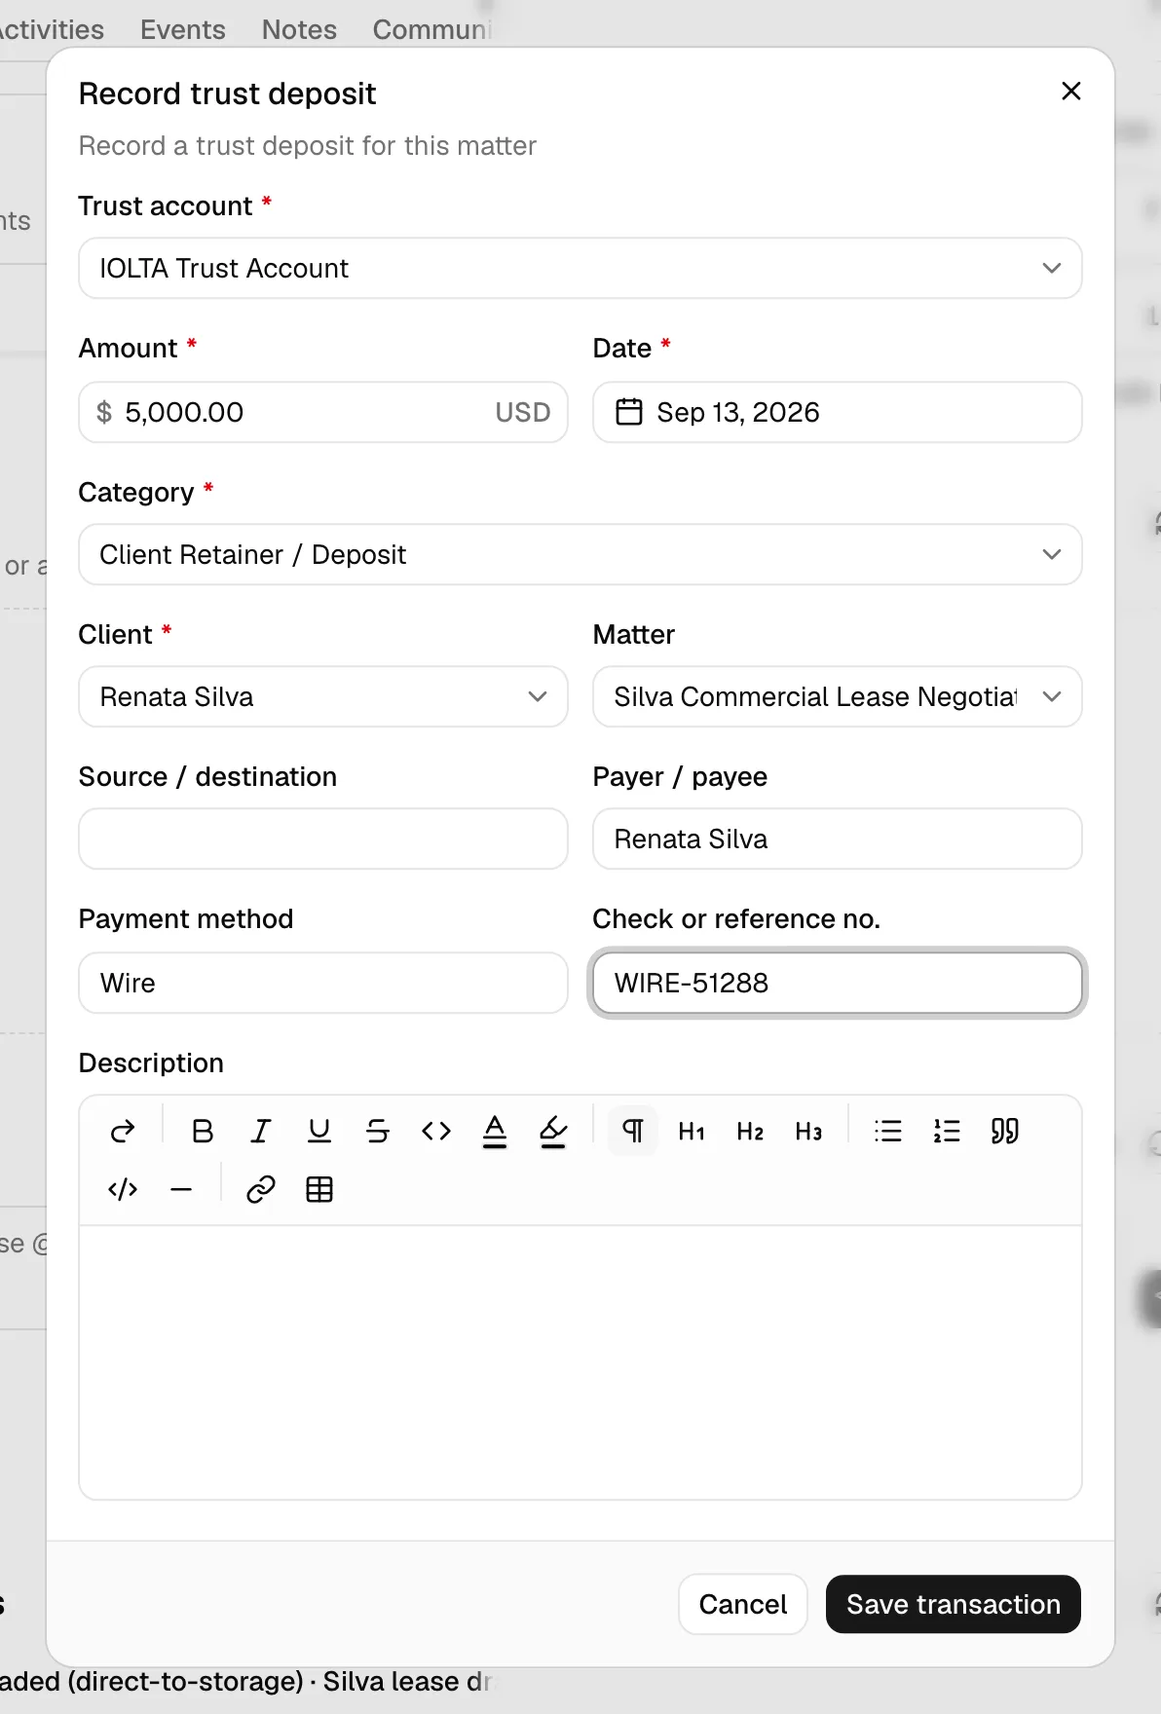
Task: Apply Heading 3 style
Action: (x=808, y=1131)
